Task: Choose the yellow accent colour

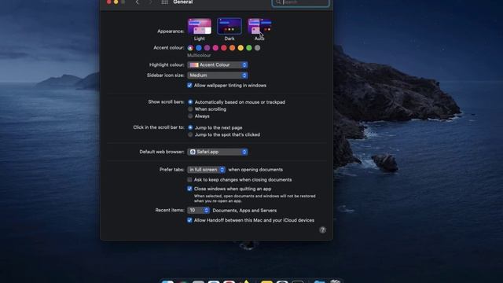Action: point(240,48)
